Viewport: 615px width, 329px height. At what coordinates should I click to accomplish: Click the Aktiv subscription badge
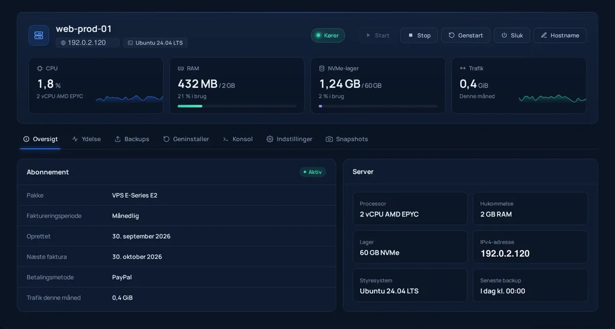tap(313, 172)
